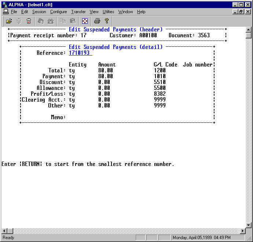Click the connect session toolbar icon
This screenshot has height=242, width=253.
[x=19, y=21]
